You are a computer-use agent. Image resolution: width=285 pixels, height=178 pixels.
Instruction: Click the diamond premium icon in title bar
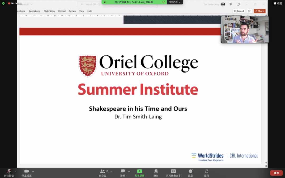[x=231, y=4]
